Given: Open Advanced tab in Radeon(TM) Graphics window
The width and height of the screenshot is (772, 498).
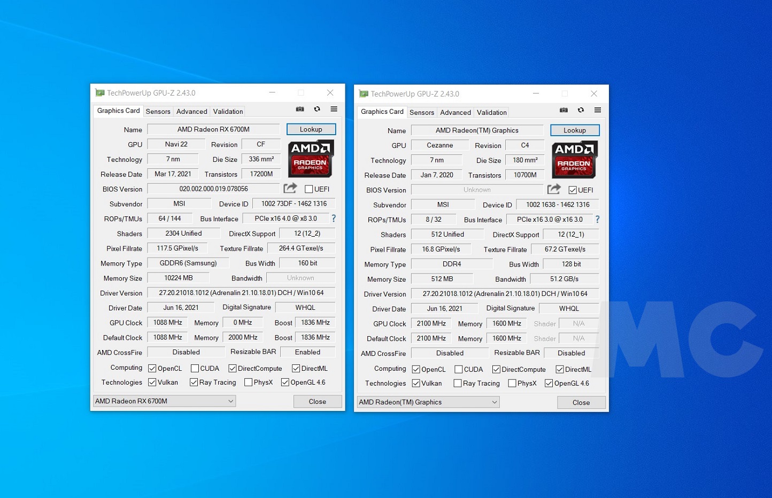Looking at the screenshot, I should click(x=456, y=113).
